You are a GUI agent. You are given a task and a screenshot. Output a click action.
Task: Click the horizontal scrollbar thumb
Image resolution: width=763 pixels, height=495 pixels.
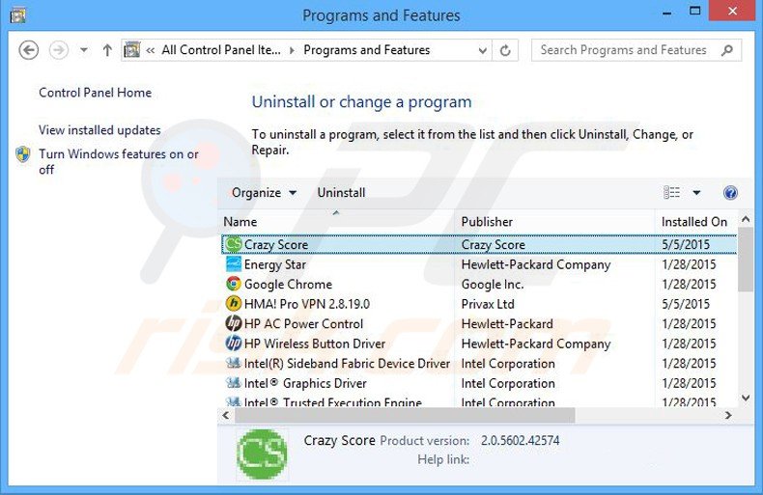click(405, 415)
